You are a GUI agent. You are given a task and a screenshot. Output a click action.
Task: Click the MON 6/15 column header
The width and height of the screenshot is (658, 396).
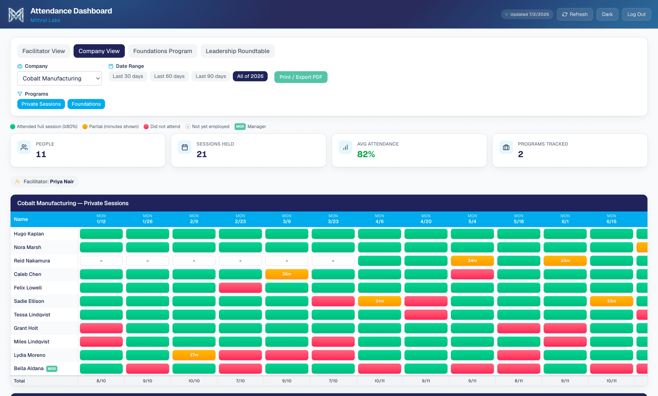point(611,219)
